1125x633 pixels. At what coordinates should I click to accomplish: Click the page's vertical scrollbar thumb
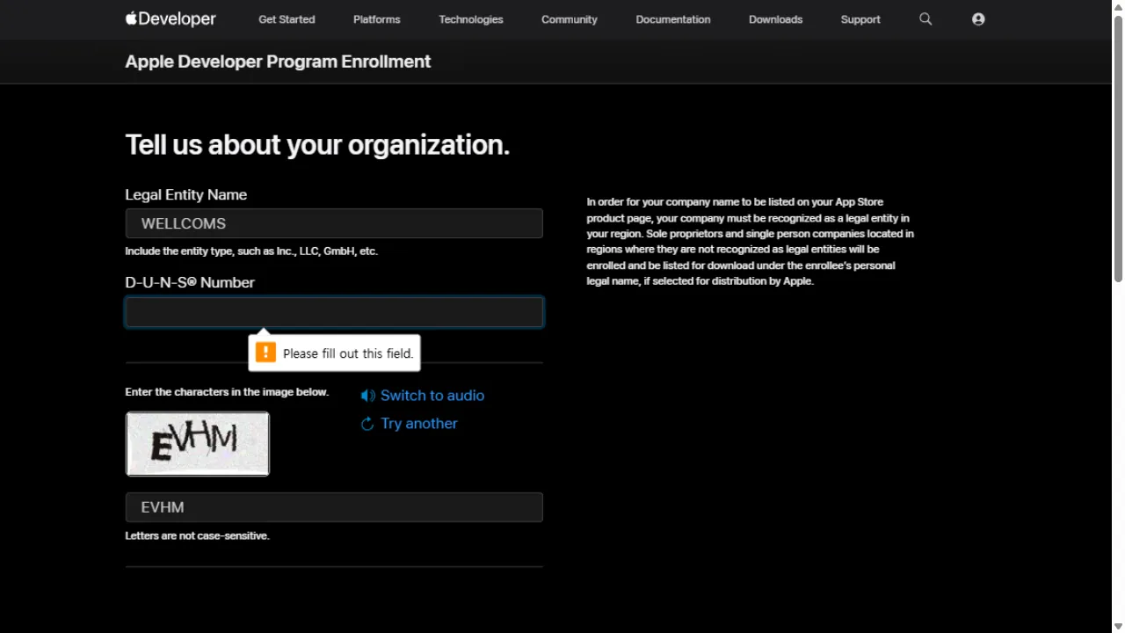[x=1118, y=149]
